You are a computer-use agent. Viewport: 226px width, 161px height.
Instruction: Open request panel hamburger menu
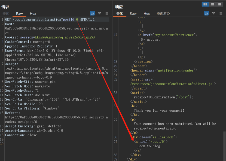point(107,13)
